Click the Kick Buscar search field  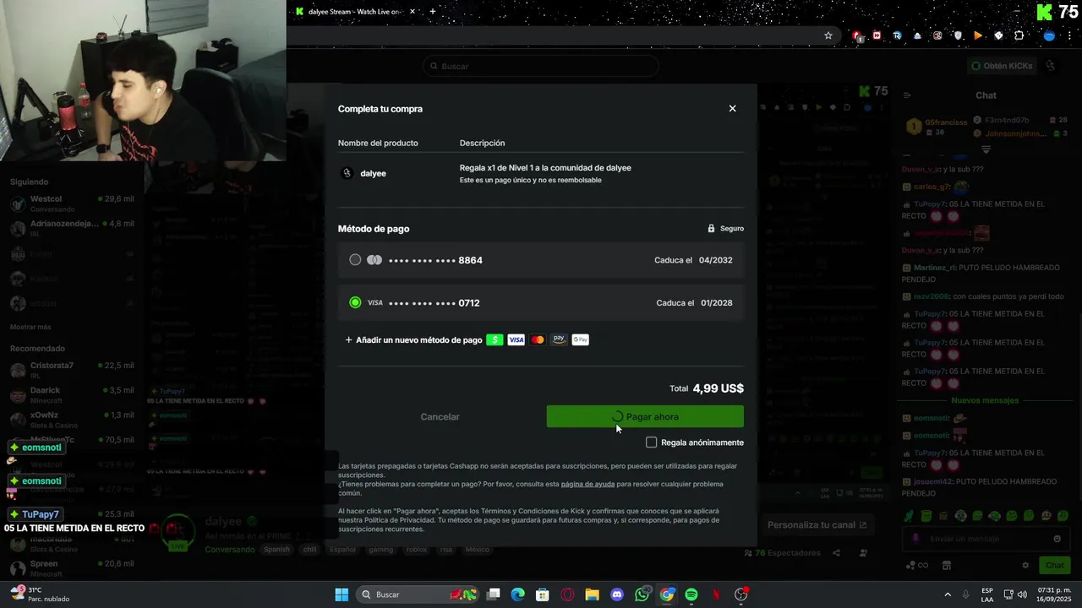pos(541,66)
